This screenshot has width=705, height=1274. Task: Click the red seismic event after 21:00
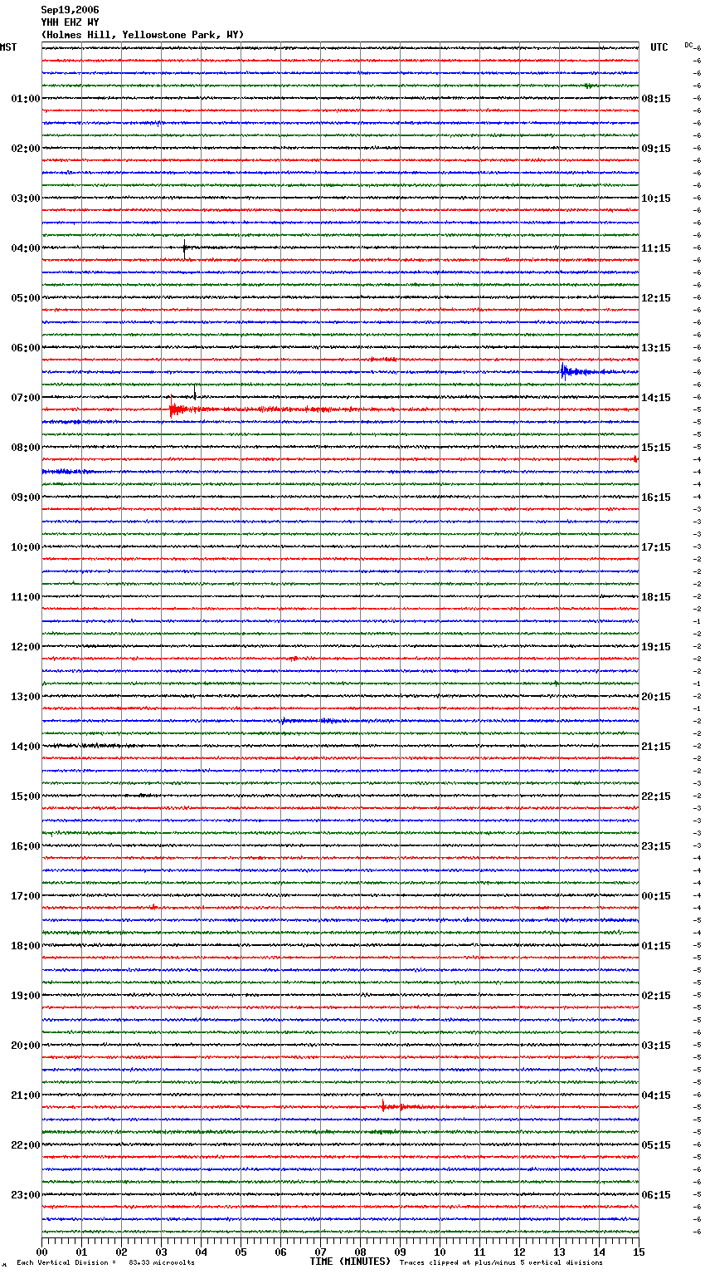402,1106
